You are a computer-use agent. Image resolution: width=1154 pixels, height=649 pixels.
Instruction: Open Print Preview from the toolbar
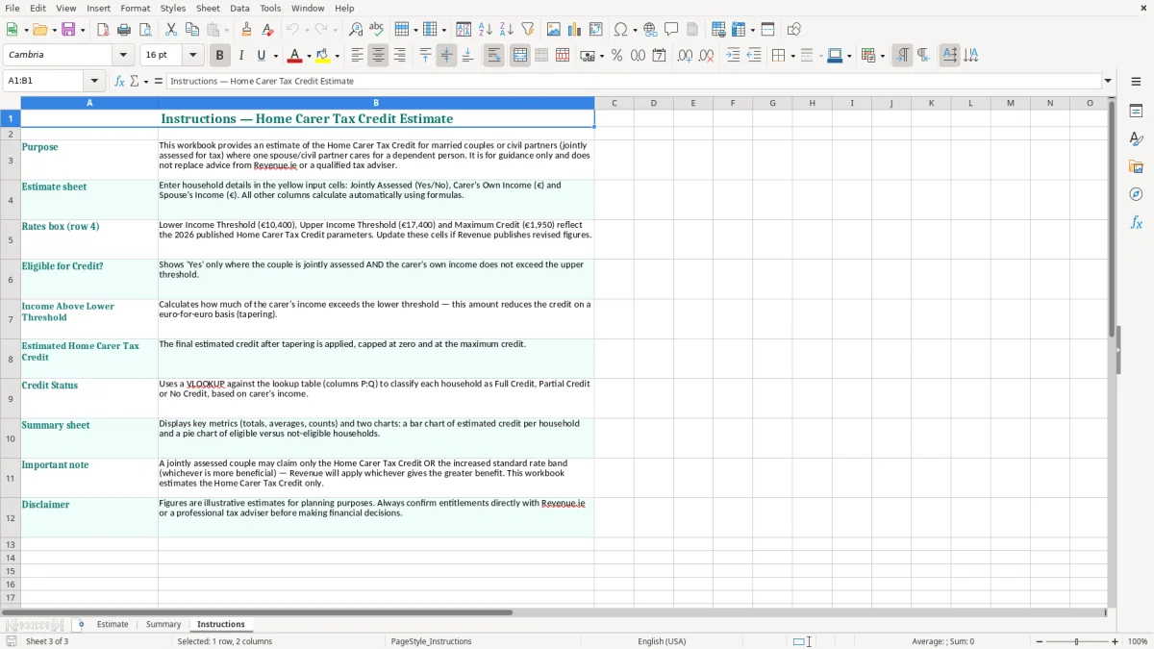[x=144, y=30]
